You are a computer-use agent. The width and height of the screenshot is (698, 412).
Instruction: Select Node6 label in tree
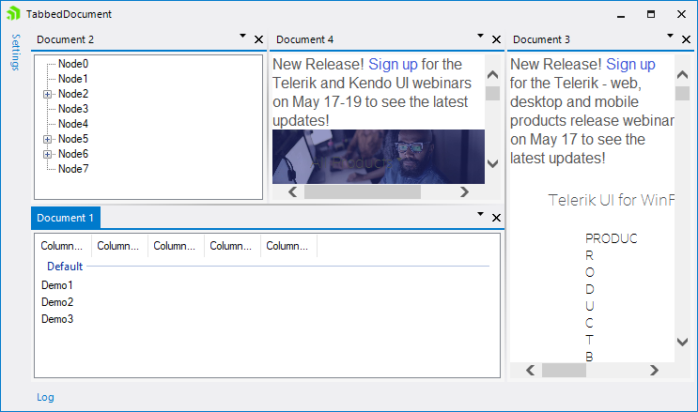(73, 154)
